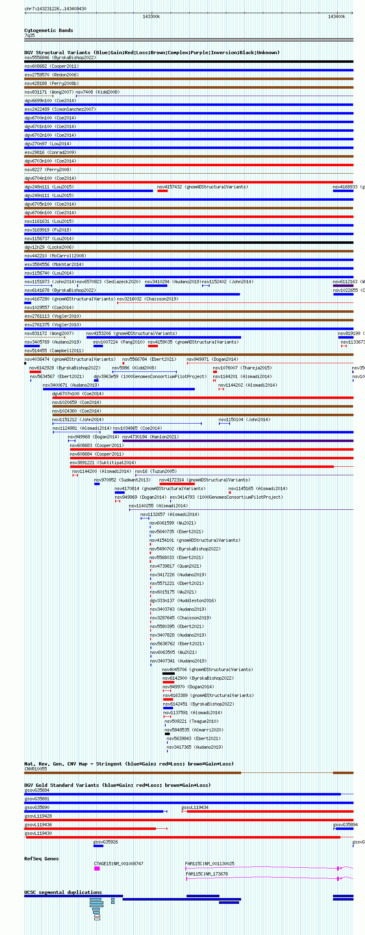Click the Cytogenetic Bands track title
Screen dimensions: 365x935
click(x=49, y=30)
